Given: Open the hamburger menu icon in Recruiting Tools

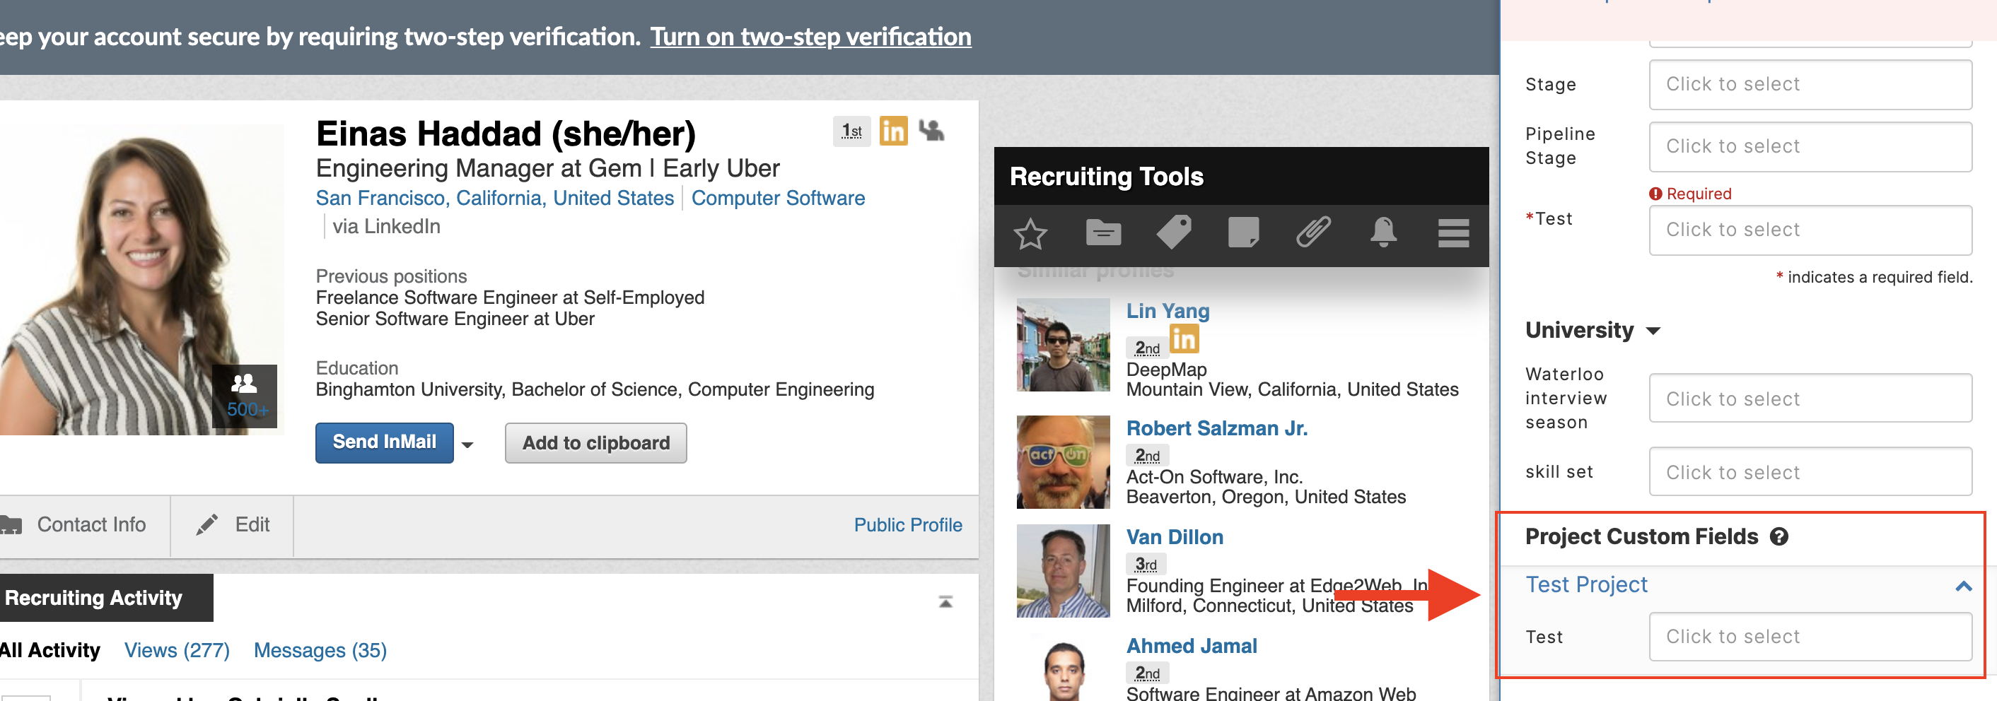Looking at the screenshot, I should tap(1452, 232).
